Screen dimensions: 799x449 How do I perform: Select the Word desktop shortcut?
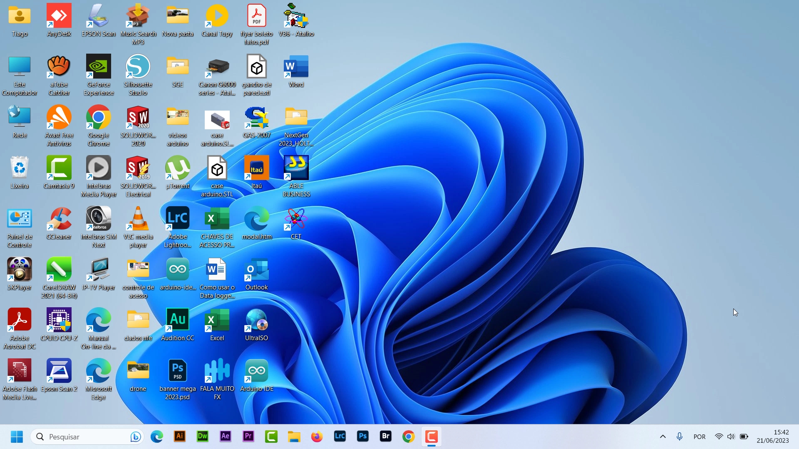point(296,72)
